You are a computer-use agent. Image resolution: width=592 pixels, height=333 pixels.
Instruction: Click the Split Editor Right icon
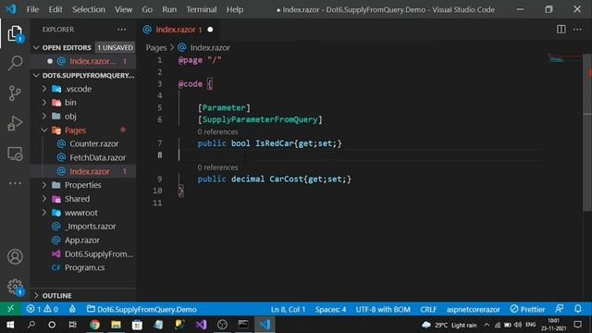561,29
